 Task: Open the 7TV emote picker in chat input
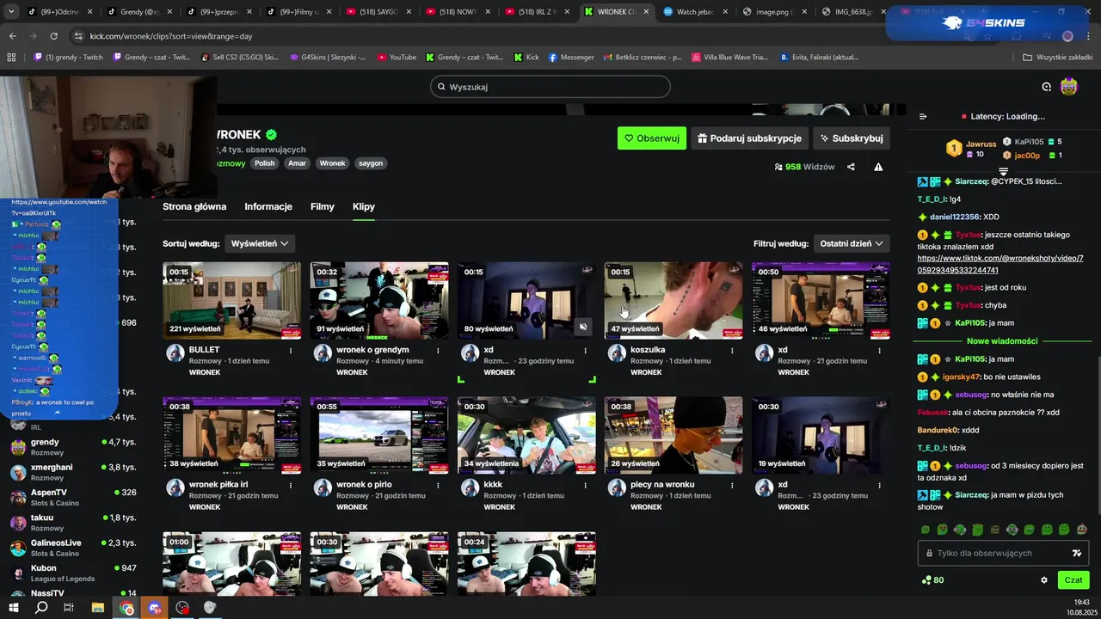point(1076,553)
